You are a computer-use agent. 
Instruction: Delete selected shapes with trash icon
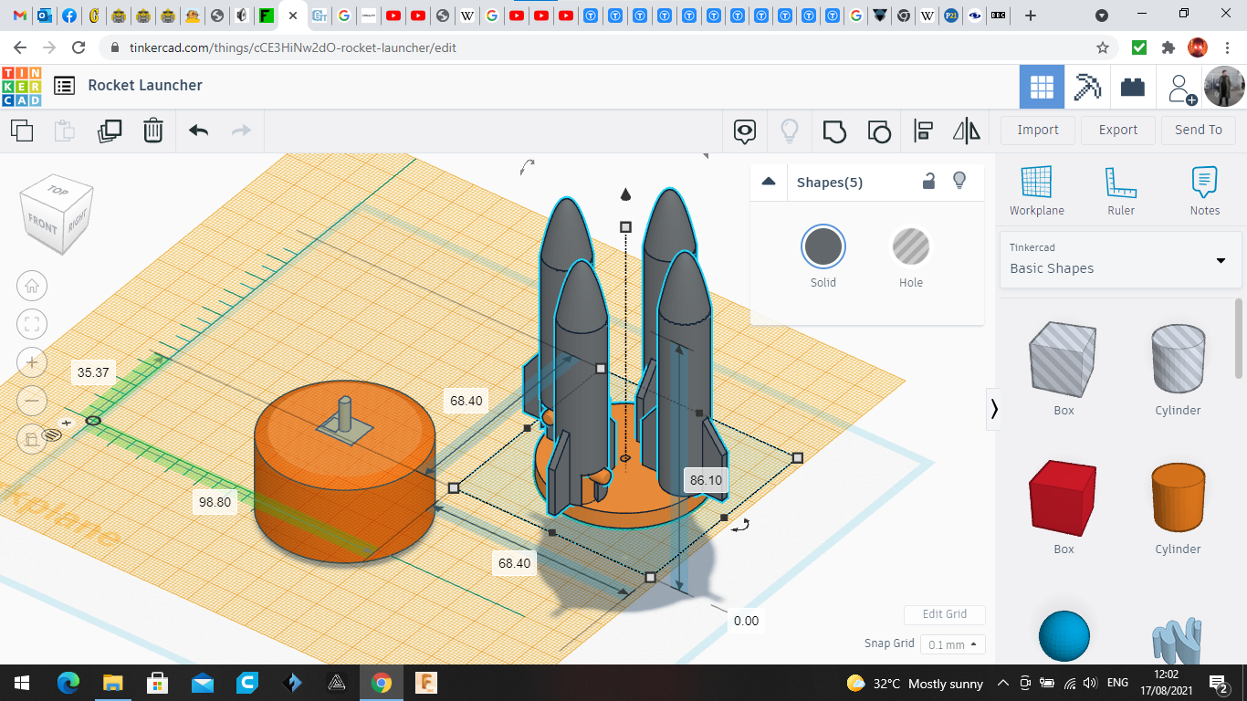pyautogui.click(x=153, y=131)
